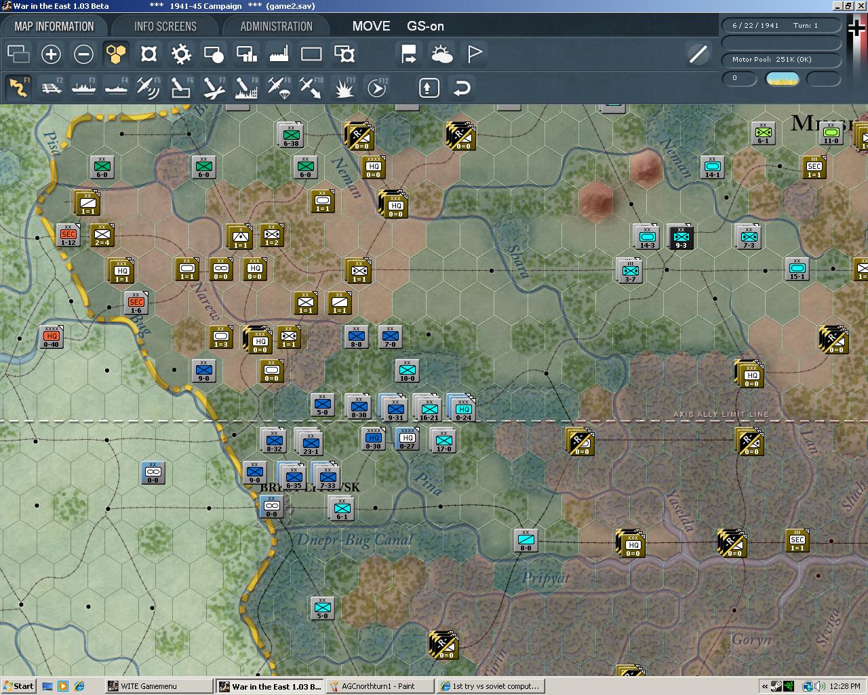Select the F2 Rail mode

[x=51, y=88]
